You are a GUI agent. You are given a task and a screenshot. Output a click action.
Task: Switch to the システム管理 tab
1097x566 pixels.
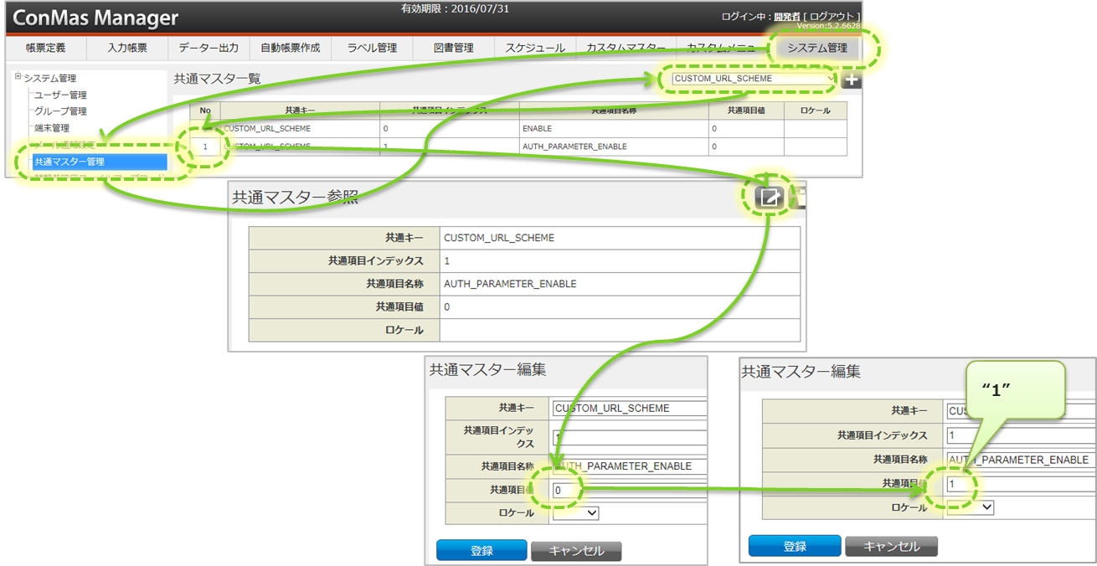[816, 49]
